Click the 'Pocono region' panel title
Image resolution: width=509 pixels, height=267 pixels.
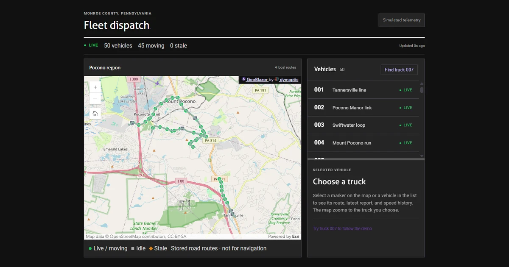105,67
